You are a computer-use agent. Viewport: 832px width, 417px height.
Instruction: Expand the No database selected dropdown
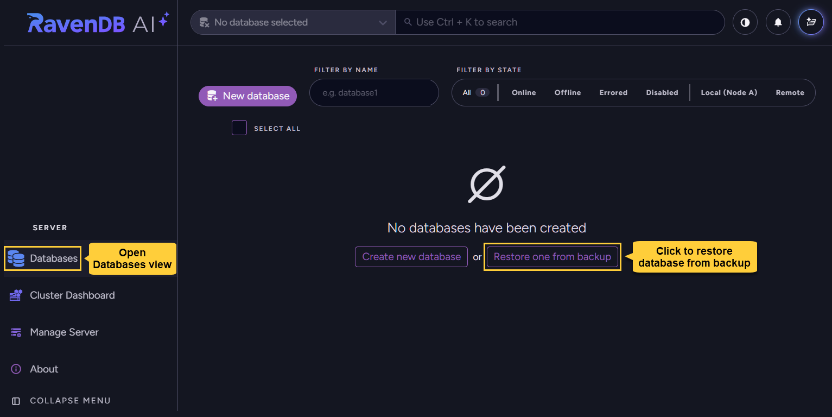(293, 22)
